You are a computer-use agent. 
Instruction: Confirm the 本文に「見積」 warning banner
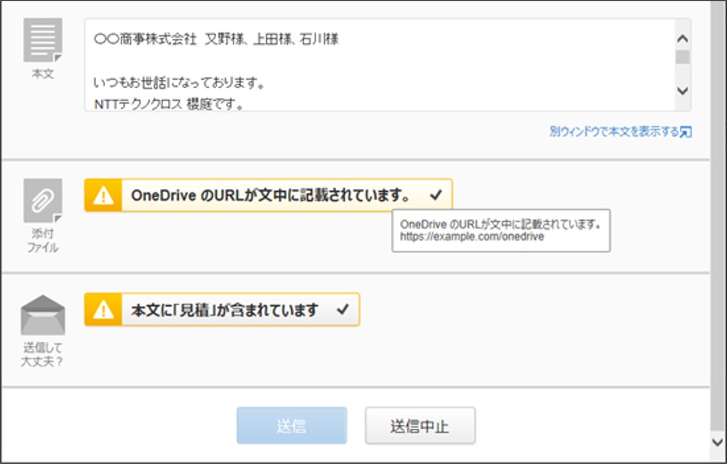[222, 310]
